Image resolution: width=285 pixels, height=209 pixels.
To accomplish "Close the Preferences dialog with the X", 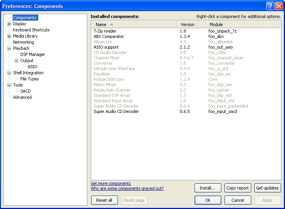I will [279, 6].
